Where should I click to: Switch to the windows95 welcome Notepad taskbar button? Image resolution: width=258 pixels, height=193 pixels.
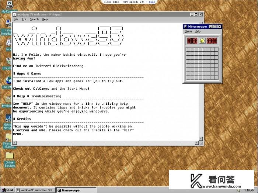[35, 190]
